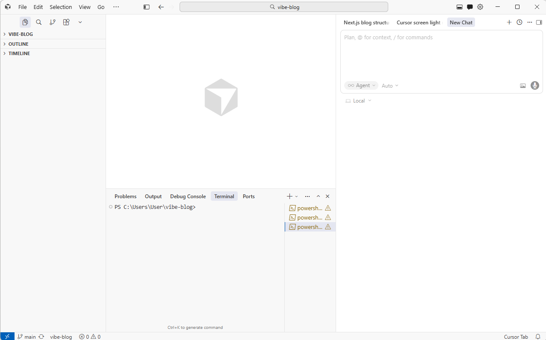Switch to the Debug Console tab

point(188,196)
